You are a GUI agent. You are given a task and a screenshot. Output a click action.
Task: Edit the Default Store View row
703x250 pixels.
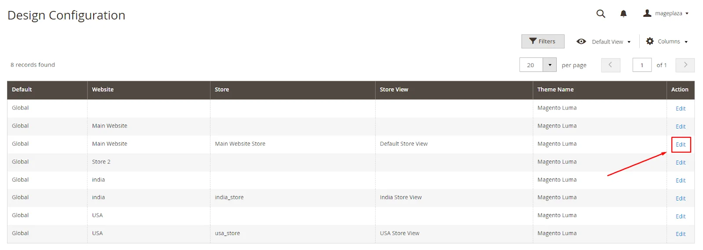[680, 144]
